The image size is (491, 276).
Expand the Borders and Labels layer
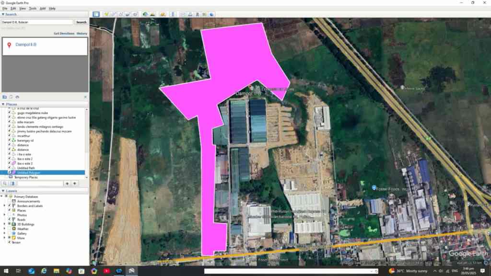tap(4, 206)
